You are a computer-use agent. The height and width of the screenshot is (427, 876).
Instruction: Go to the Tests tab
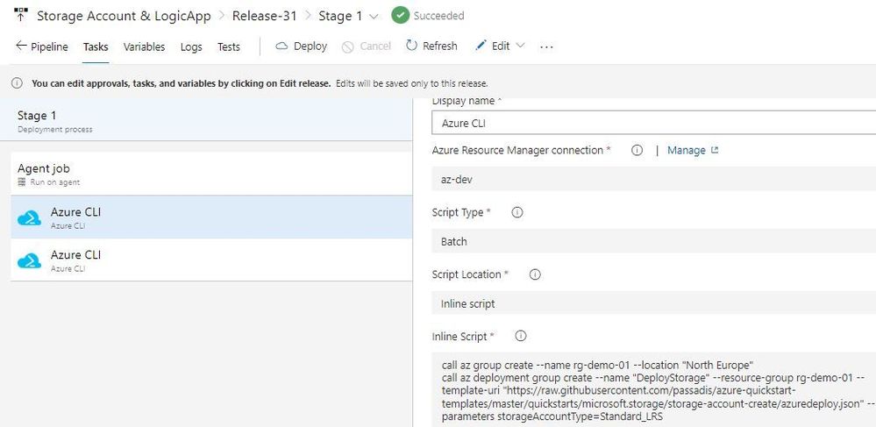[x=229, y=46]
